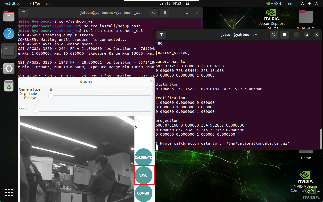The width and height of the screenshot is (323, 202).
Task: Maximize the display window
Action: tap(142, 81)
